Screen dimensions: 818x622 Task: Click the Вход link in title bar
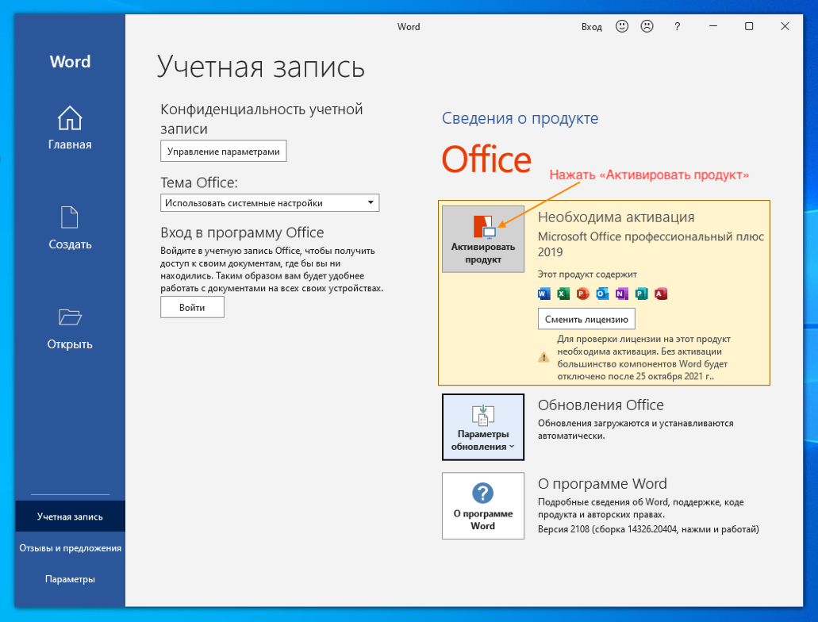click(x=592, y=27)
